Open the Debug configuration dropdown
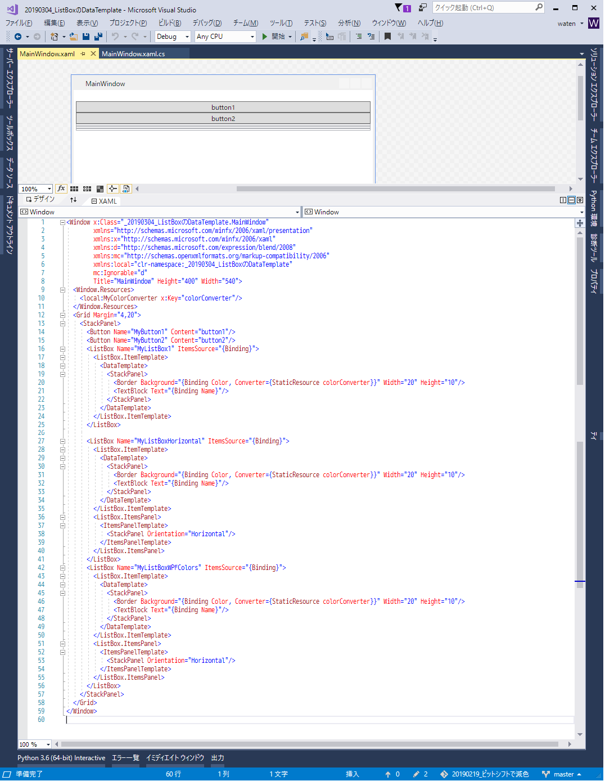The height and width of the screenshot is (781, 605). 173,37
